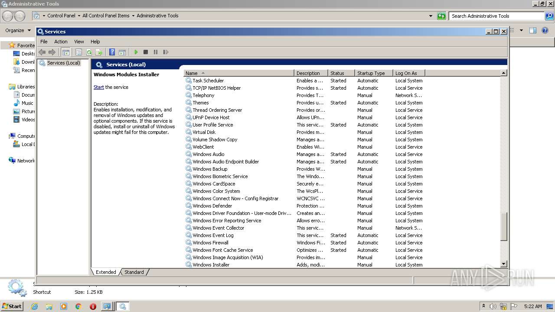Screen dimensions: 555x312
Task: Show hidden tray icons arrow
Action: click(x=483, y=306)
